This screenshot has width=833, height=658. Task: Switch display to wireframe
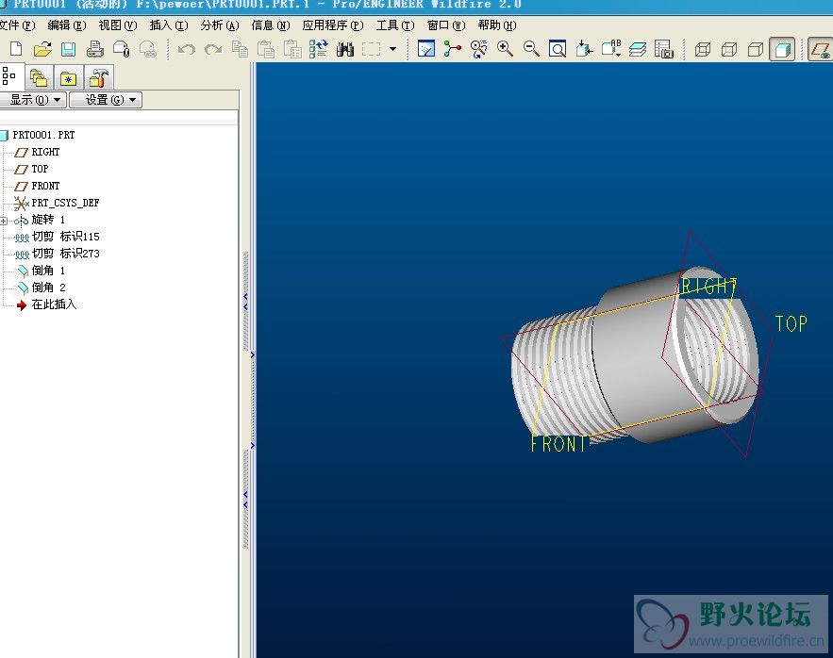coord(702,50)
